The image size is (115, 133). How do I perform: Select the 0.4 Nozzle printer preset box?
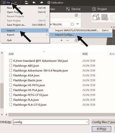tap(60, 24)
